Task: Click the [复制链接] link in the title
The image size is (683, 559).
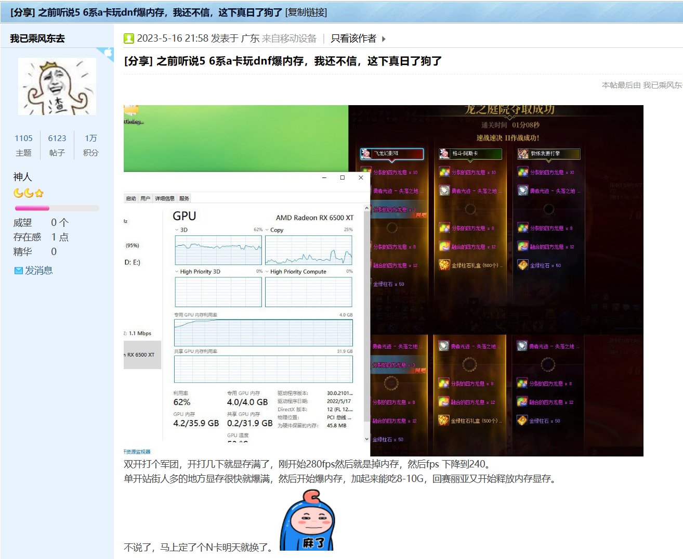Action: click(306, 12)
